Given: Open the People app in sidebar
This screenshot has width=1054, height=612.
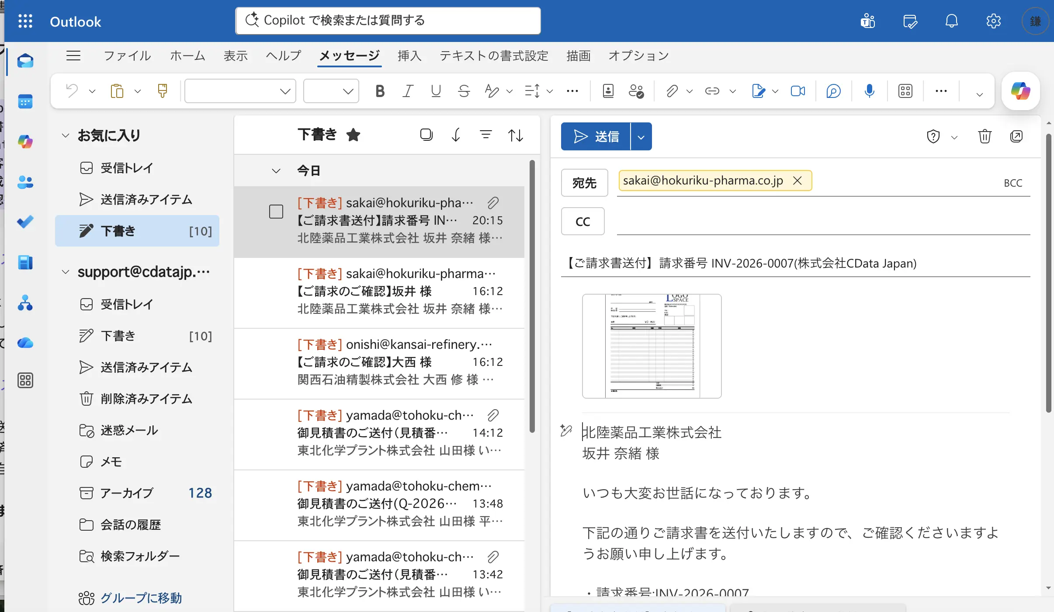Looking at the screenshot, I should [25, 182].
